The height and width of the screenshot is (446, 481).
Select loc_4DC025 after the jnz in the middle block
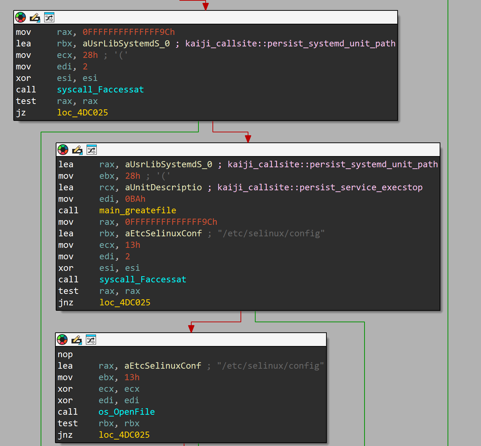pyautogui.click(x=125, y=302)
